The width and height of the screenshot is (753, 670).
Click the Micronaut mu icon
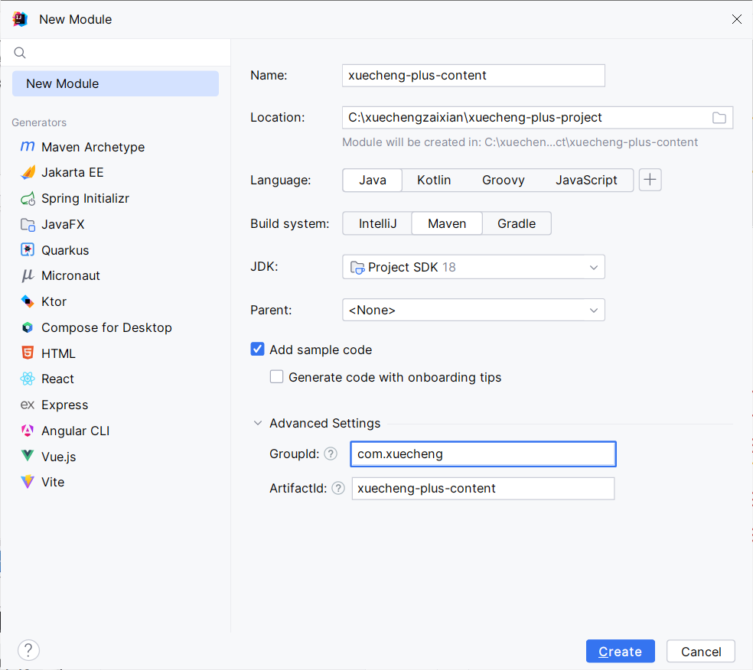click(x=28, y=275)
